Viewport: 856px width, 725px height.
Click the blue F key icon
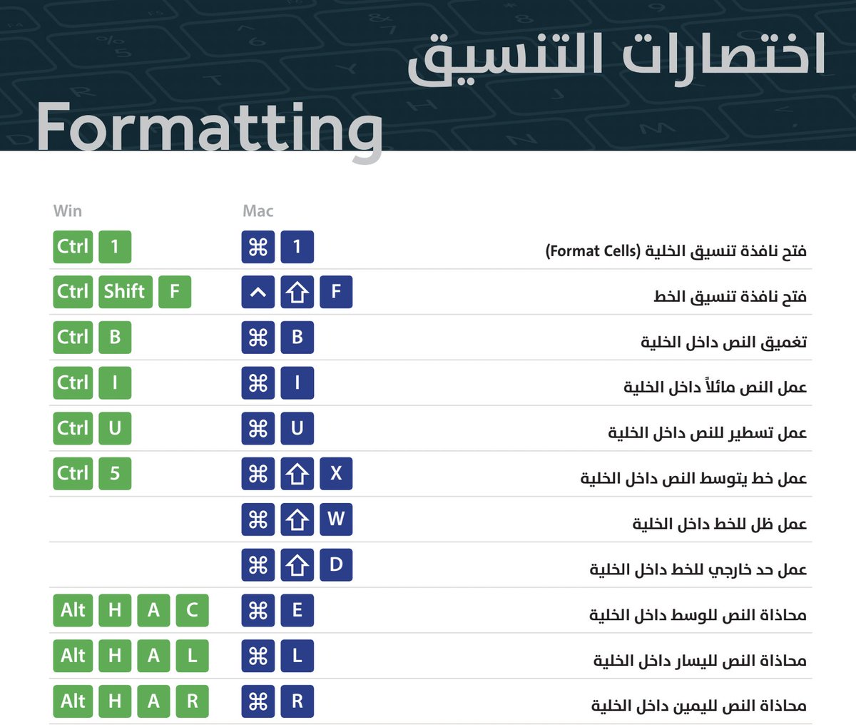point(336,292)
